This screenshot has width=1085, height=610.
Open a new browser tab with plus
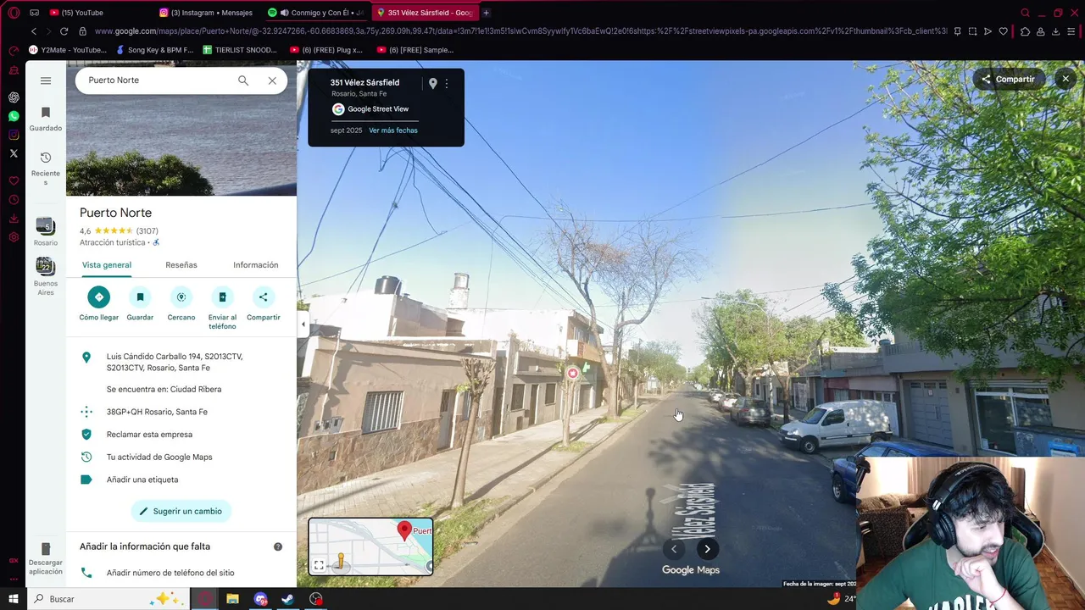click(x=486, y=13)
